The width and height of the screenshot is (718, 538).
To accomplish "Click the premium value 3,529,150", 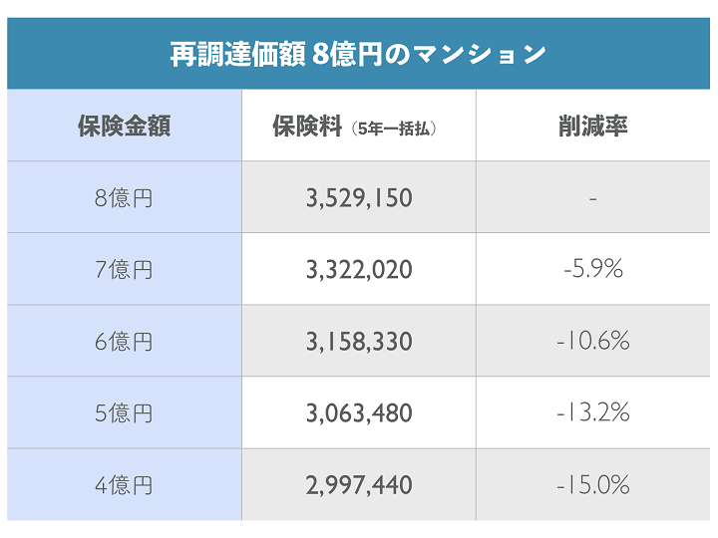I will coord(359,198).
